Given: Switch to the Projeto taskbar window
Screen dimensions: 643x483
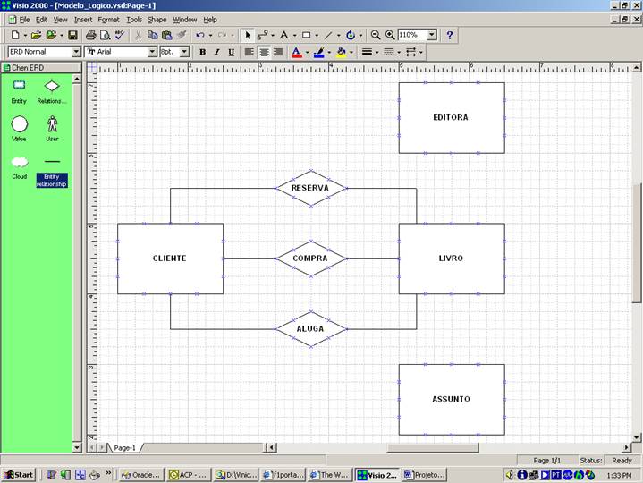Looking at the screenshot, I should (425, 475).
